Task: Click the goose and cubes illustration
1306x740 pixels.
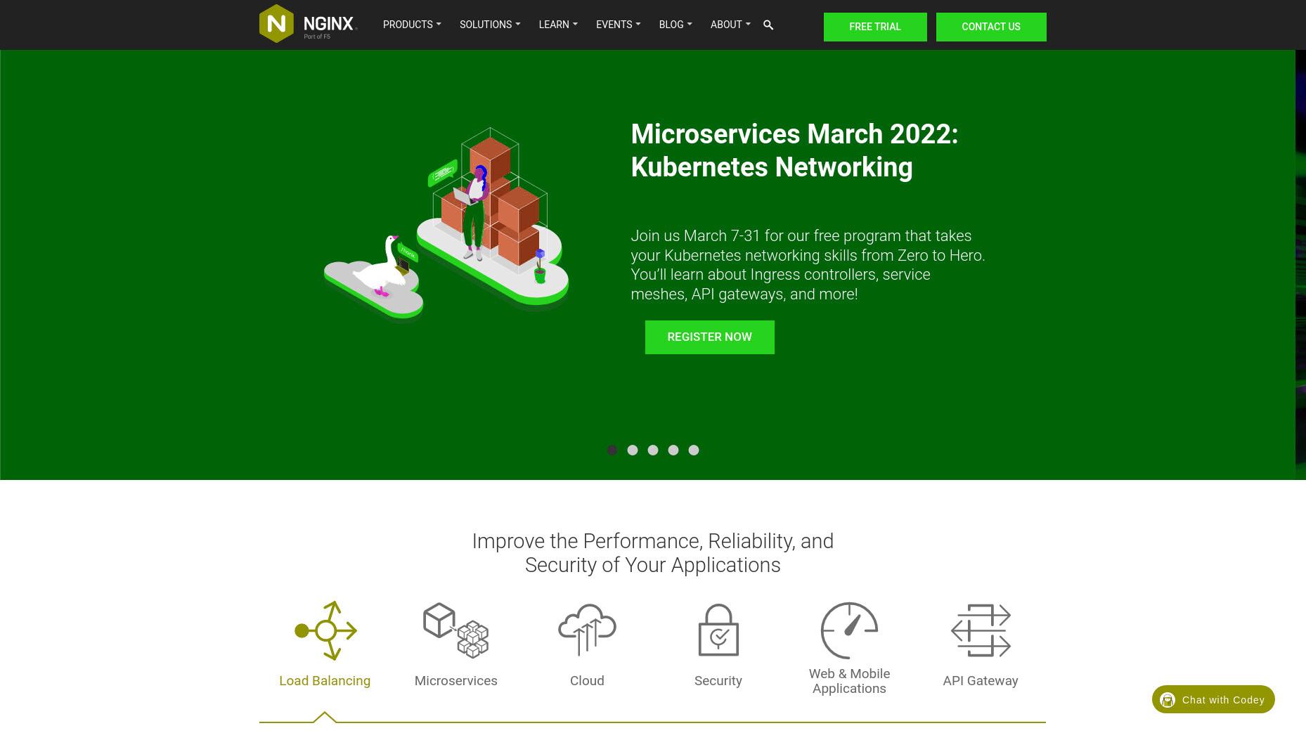Action: 446,223
